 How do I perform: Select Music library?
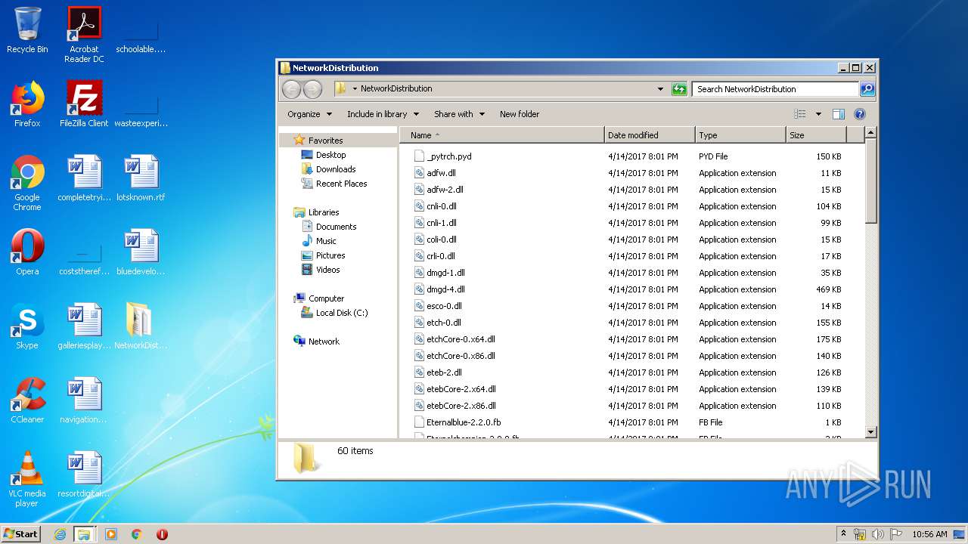pos(326,241)
